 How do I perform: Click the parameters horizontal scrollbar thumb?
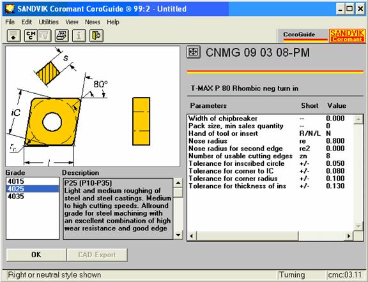pos(248,236)
